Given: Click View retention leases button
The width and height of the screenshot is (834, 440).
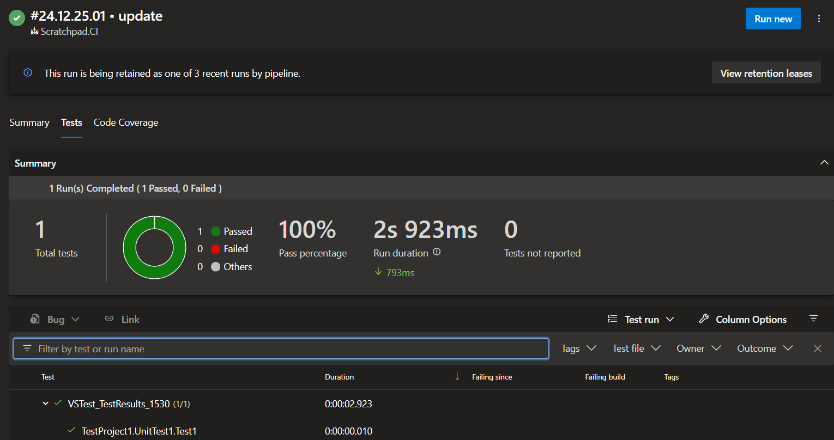Looking at the screenshot, I should (766, 73).
